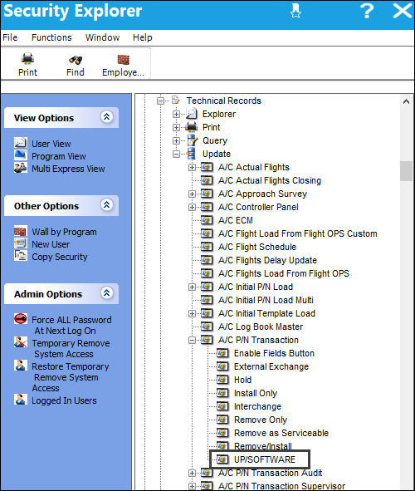The width and height of the screenshot is (415, 491).
Task: Open the Wall by Program option
Action: (x=64, y=232)
